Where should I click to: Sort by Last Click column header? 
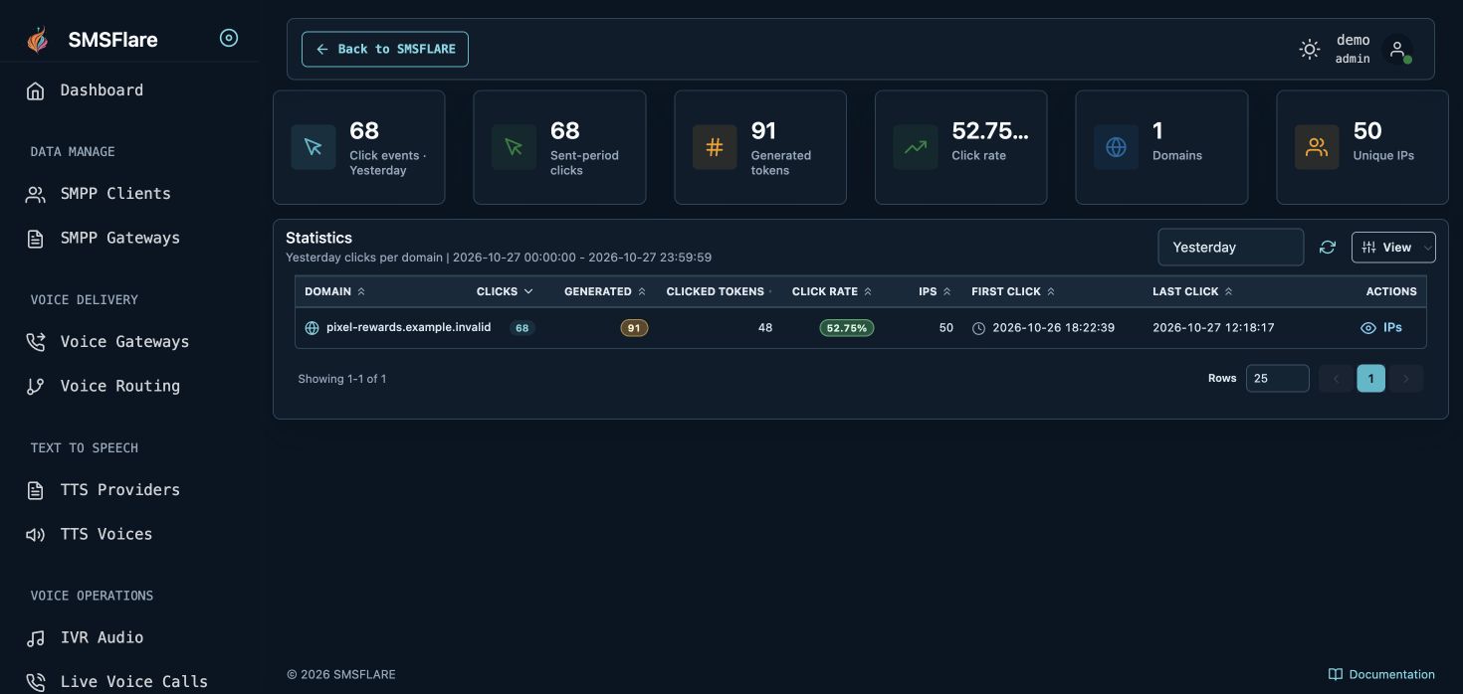(x=1192, y=291)
